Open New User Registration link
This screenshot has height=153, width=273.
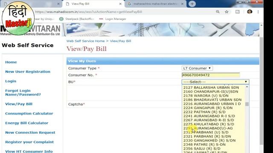(x=28, y=72)
